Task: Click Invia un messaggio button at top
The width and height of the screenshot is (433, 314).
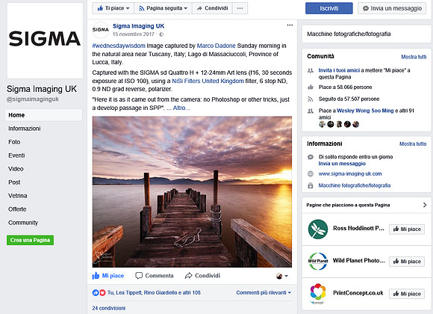Action: pyautogui.click(x=392, y=8)
